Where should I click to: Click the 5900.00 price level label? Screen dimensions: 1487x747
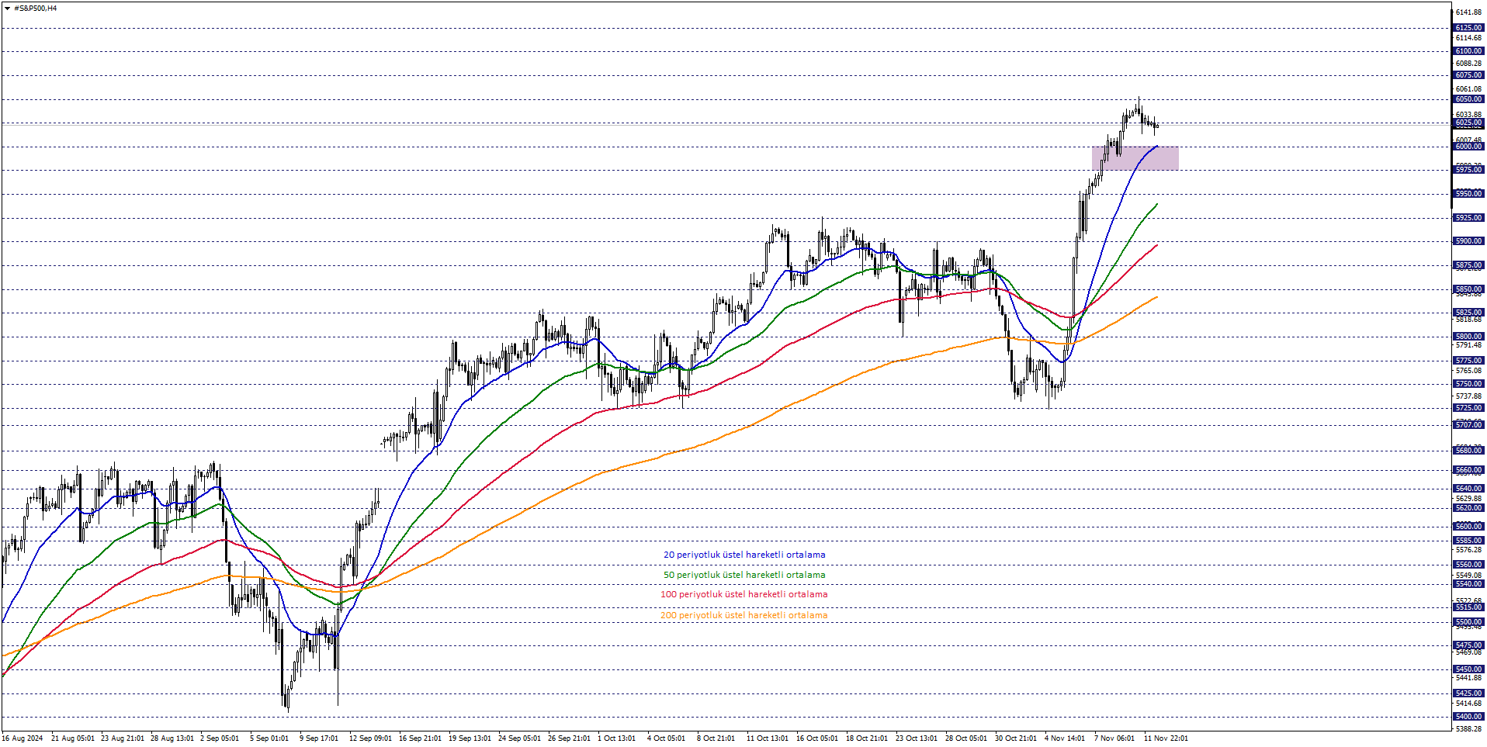click(1468, 241)
